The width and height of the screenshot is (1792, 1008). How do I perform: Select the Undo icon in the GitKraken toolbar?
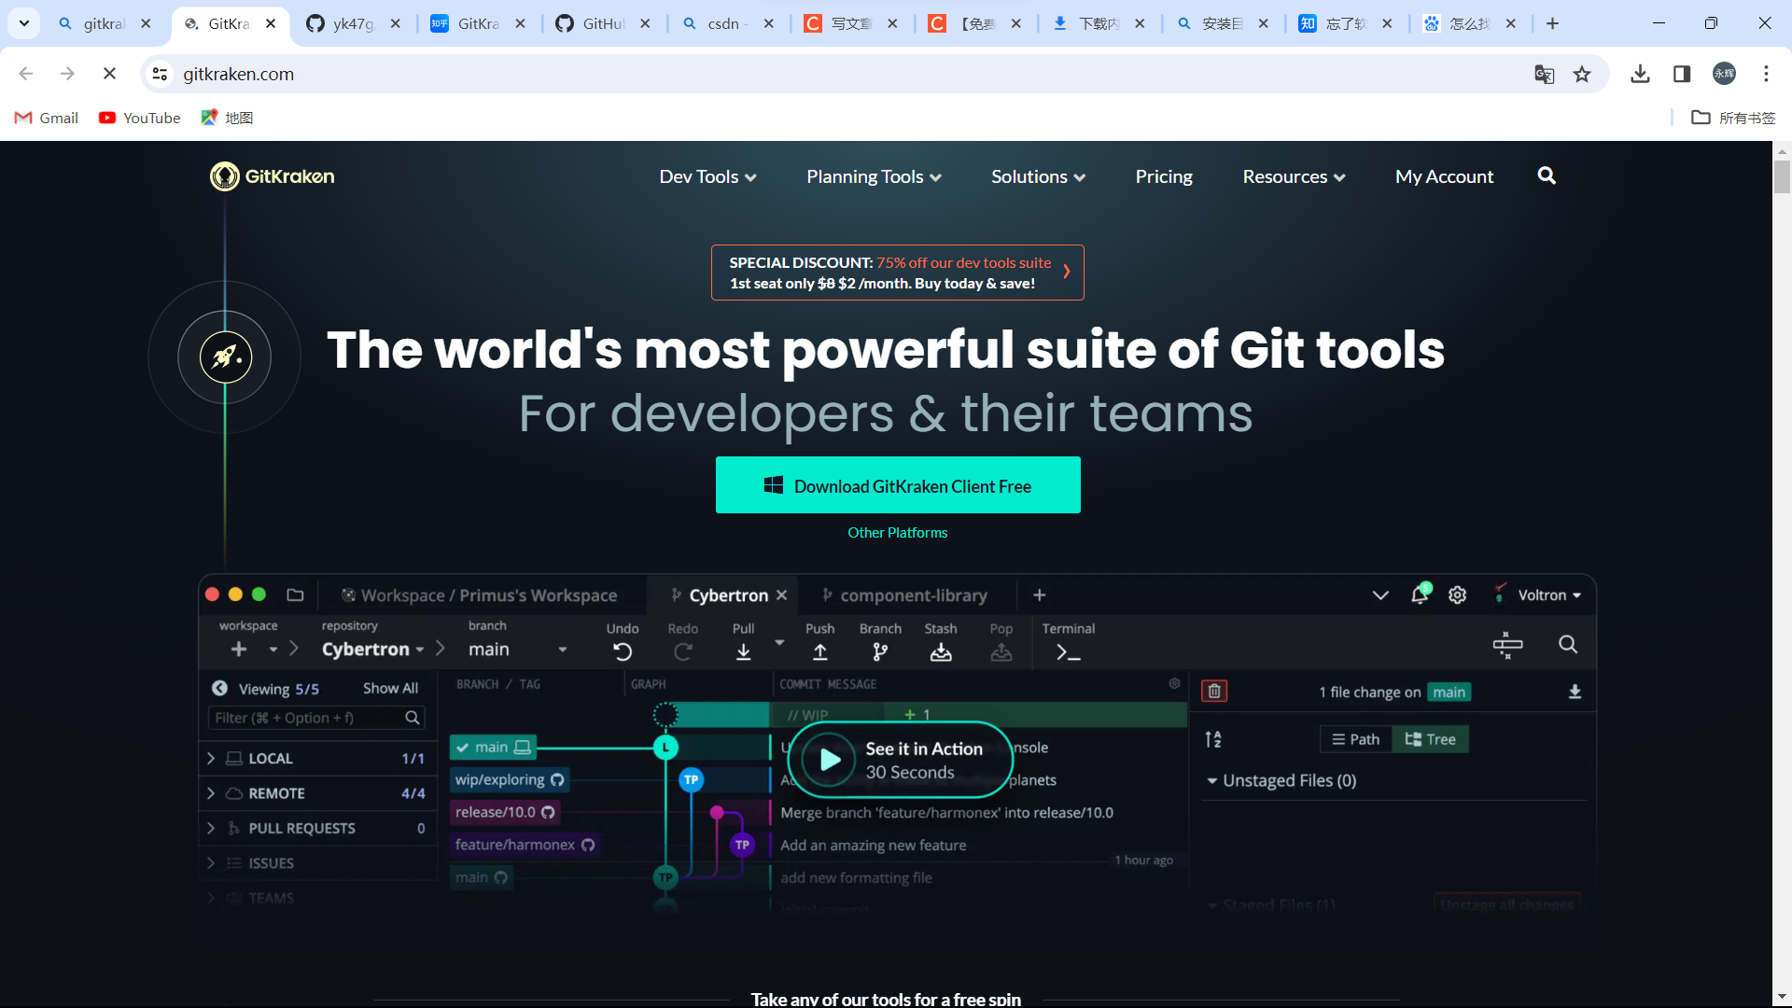tap(623, 651)
